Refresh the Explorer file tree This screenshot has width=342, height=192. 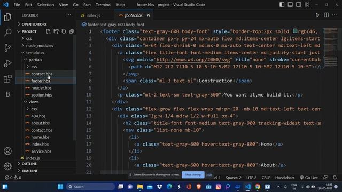64,31
